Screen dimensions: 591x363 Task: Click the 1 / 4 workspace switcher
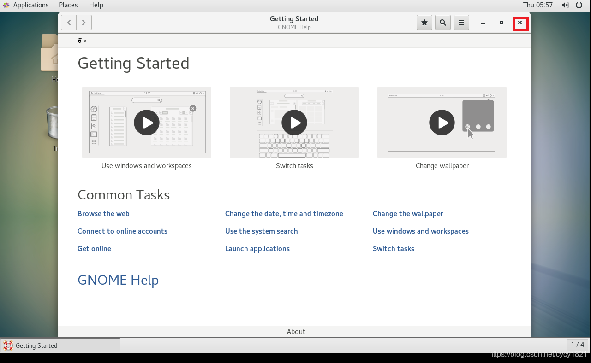[578, 345]
